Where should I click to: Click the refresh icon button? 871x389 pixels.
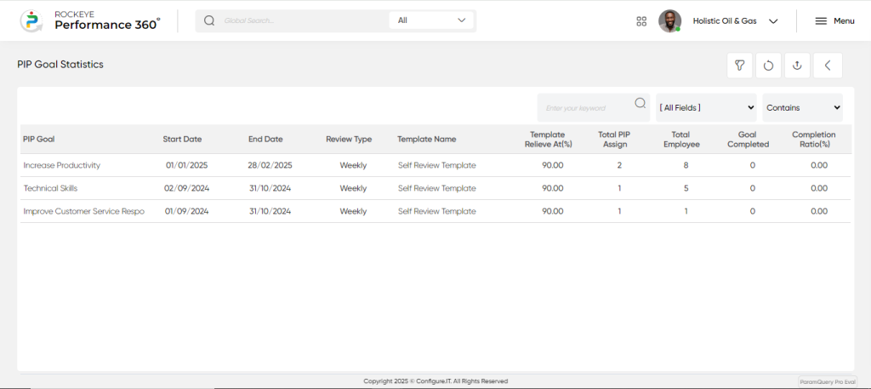tap(768, 66)
